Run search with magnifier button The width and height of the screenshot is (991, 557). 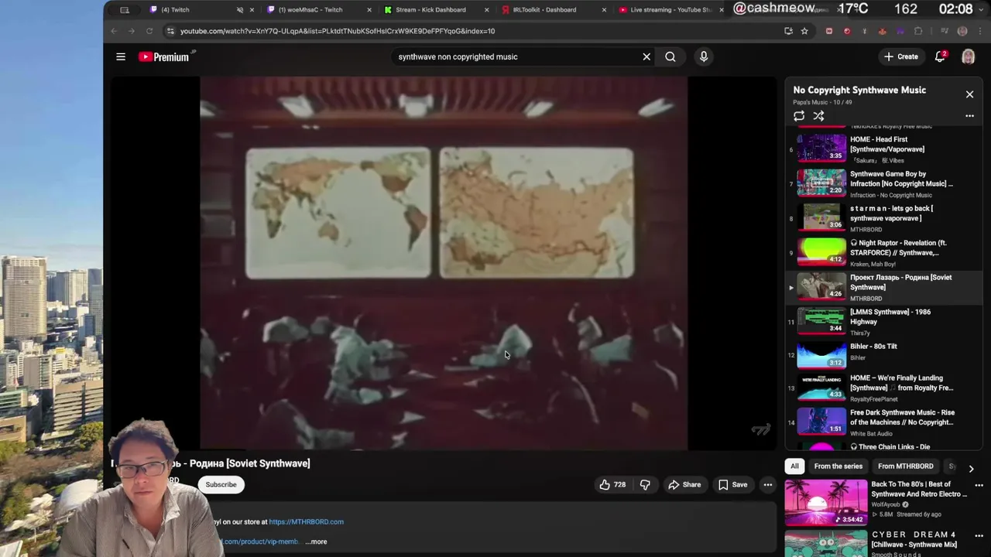[x=670, y=56]
